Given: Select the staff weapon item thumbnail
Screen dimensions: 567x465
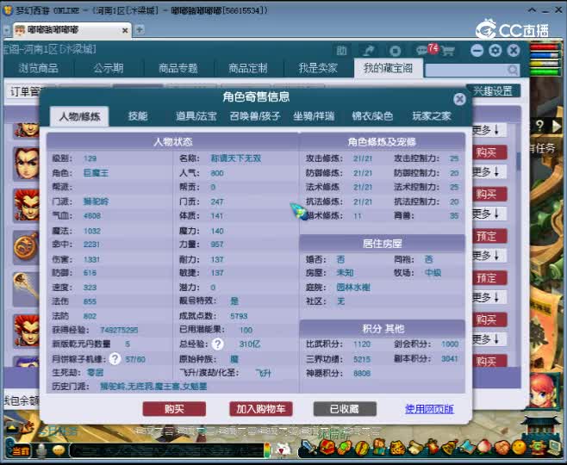Looking at the screenshot, I should pos(27,289).
